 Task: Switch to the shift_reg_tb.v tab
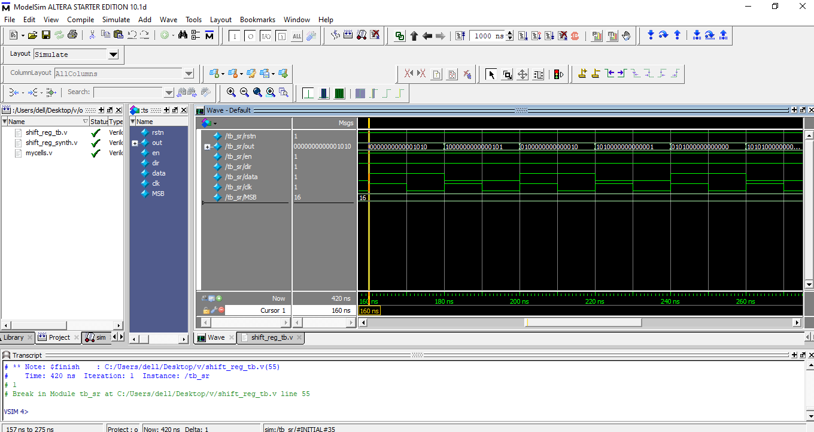(x=271, y=337)
